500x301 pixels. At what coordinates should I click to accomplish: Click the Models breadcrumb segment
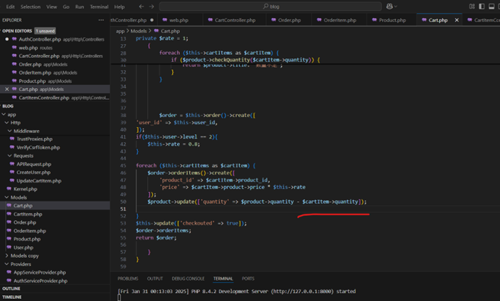(139, 31)
